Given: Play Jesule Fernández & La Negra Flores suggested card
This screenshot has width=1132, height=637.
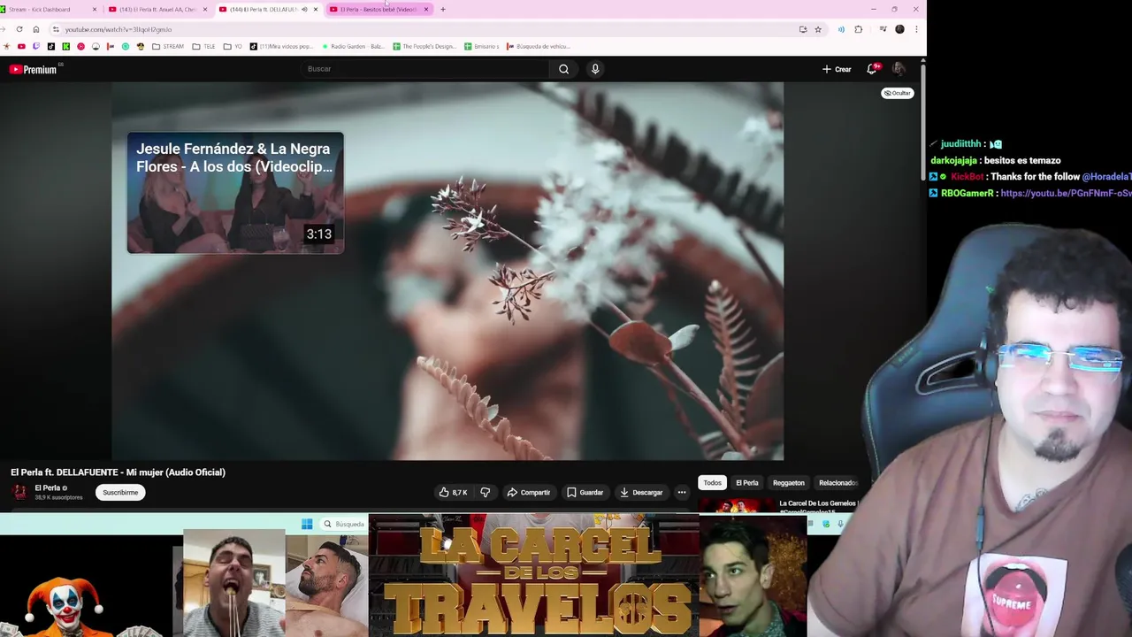Looking at the screenshot, I should (235, 193).
